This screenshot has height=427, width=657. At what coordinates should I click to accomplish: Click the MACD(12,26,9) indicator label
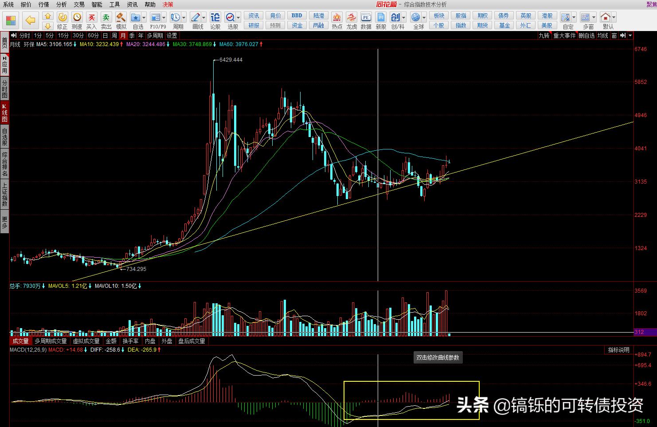coord(28,350)
